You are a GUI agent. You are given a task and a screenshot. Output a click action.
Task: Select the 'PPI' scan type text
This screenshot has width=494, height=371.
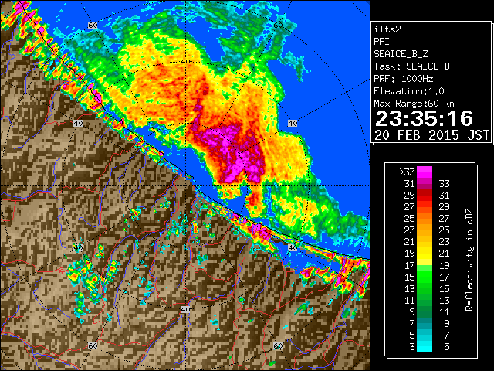[x=381, y=42]
